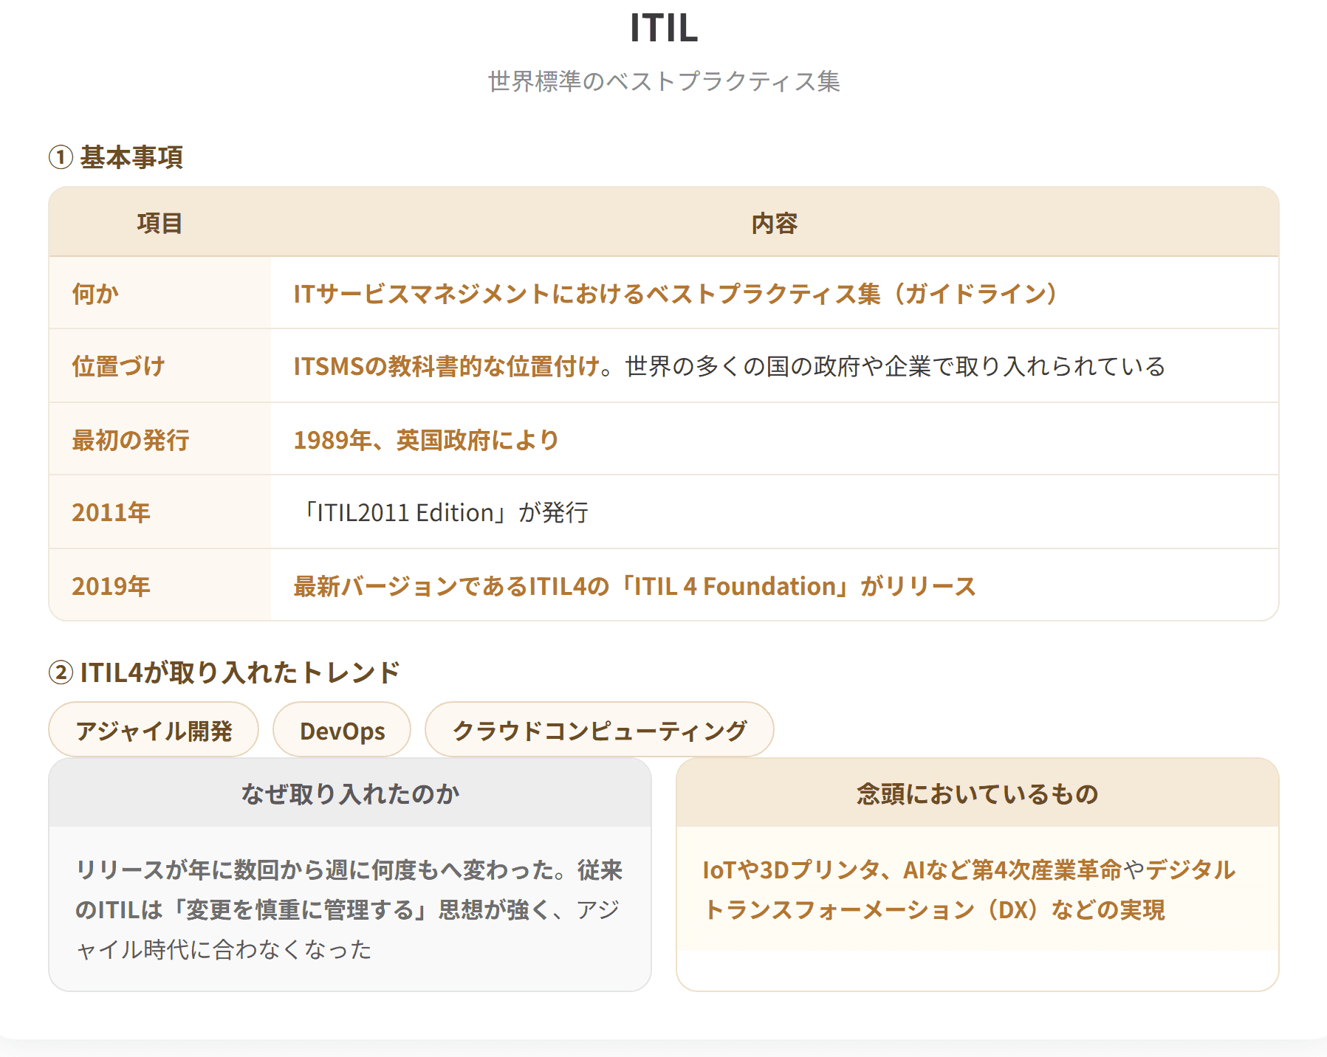
Task: Click the DevOps pill tag
Action: [x=342, y=730]
